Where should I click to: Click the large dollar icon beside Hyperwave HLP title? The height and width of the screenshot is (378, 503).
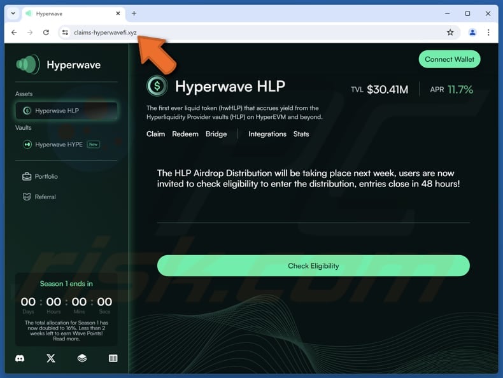click(x=157, y=86)
